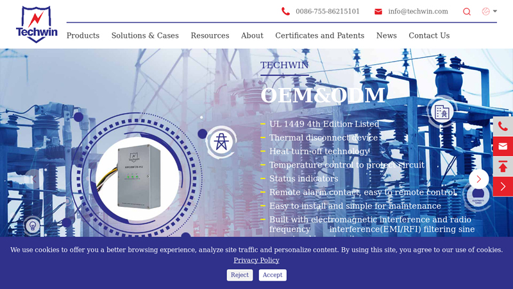
Task: Go to the next banner slide
Action: pos(478,179)
